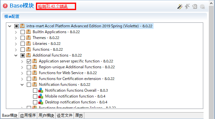Click the arrow cursor toolbar icon

coord(187,7)
